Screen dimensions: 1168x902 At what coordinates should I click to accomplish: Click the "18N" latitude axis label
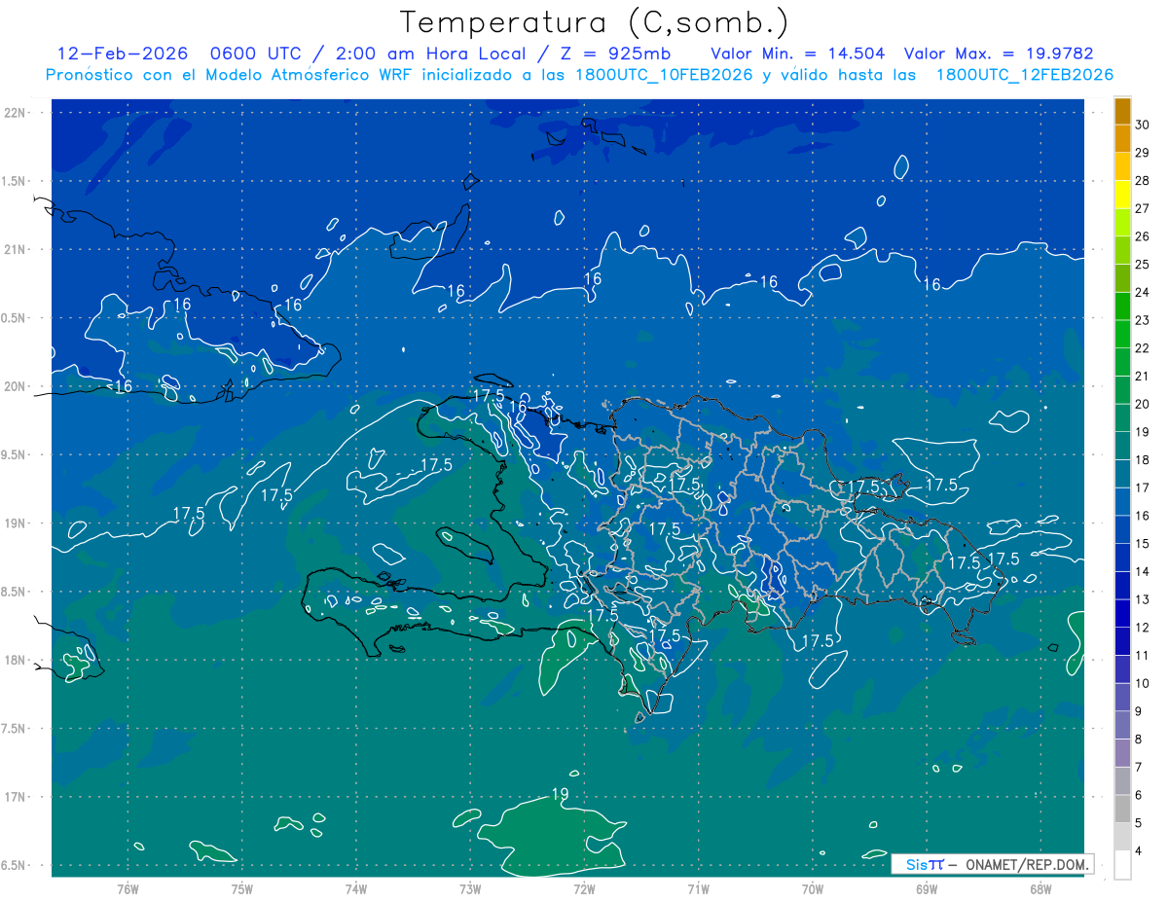pyautogui.click(x=16, y=661)
